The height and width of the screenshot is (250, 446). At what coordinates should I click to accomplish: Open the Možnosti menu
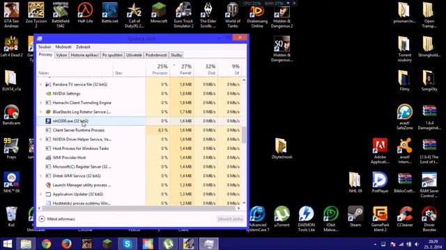click(63, 47)
